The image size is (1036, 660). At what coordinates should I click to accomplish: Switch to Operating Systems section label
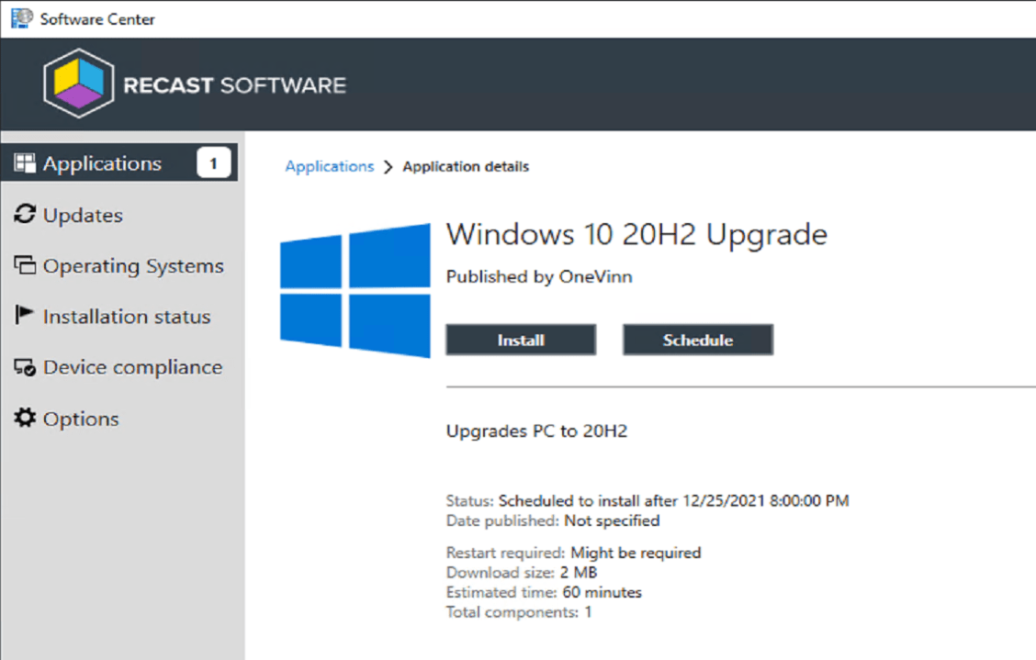click(133, 266)
